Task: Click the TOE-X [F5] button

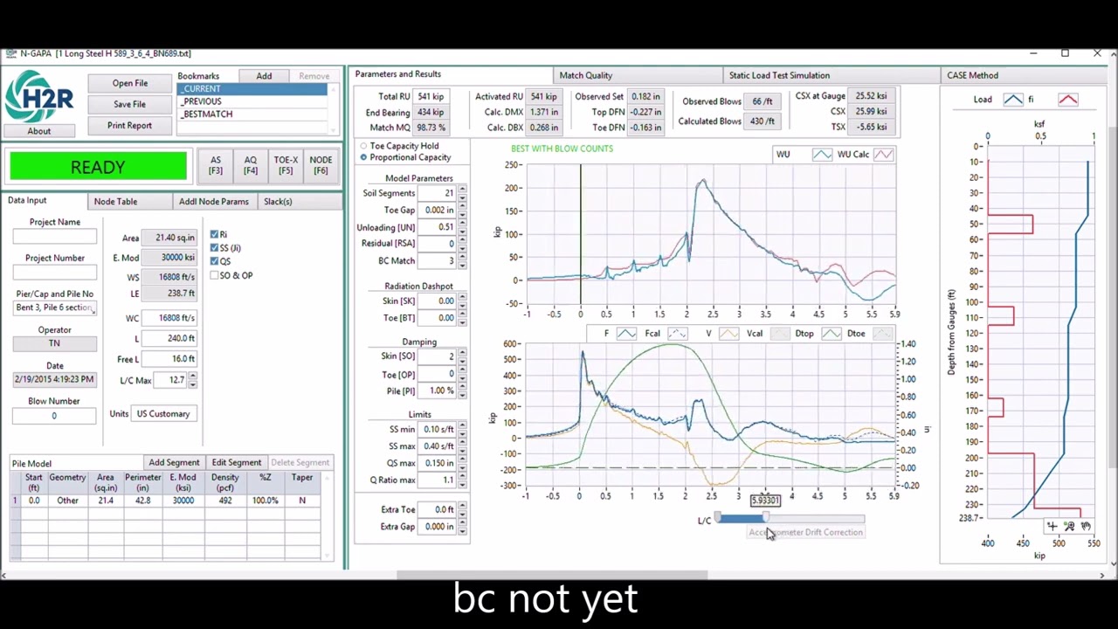Action: click(286, 165)
